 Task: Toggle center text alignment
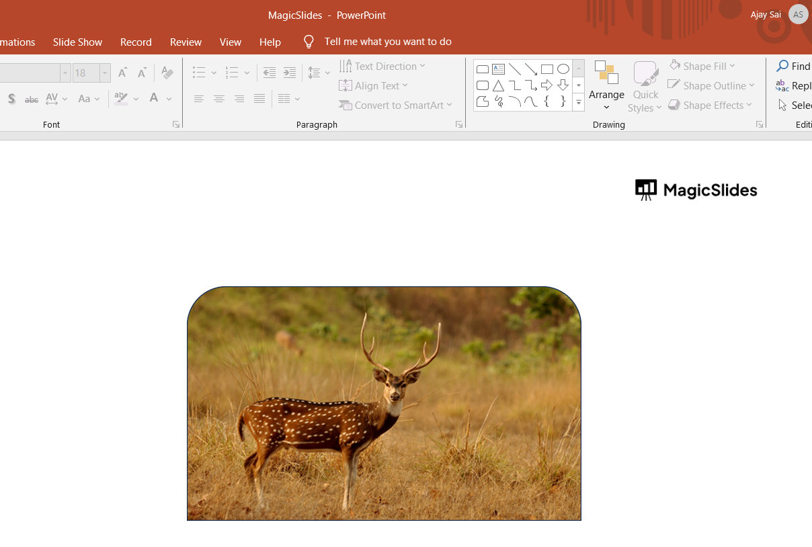(219, 99)
